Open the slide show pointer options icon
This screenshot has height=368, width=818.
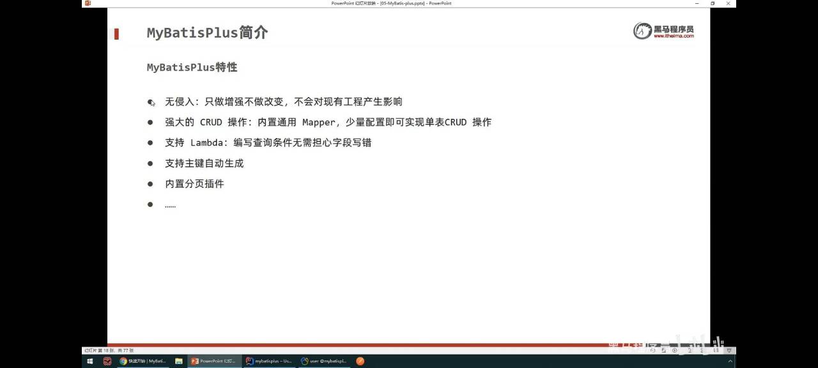point(663,350)
